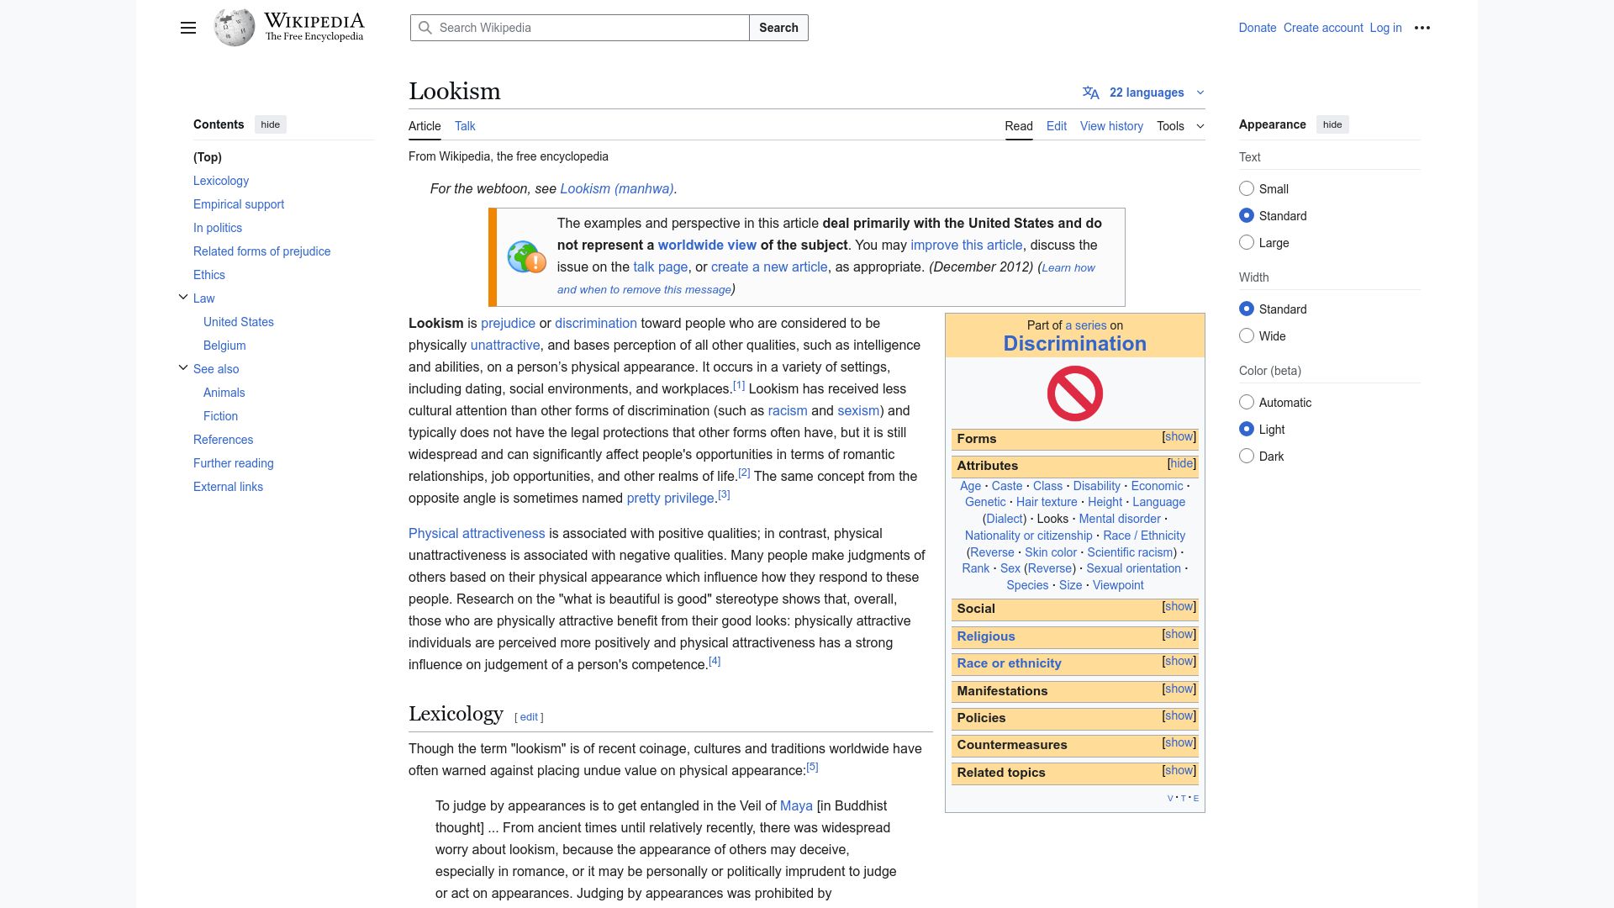Image resolution: width=1614 pixels, height=908 pixels.
Task: Select Automatic color mode
Action: pos(1247,403)
